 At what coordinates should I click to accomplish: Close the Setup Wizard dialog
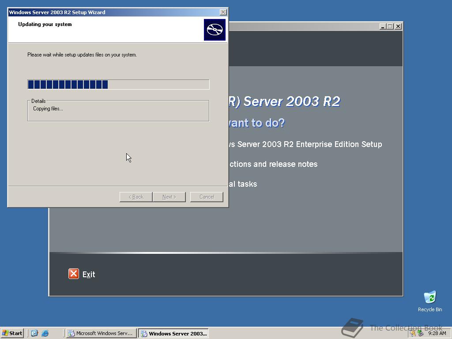(x=223, y=12)
